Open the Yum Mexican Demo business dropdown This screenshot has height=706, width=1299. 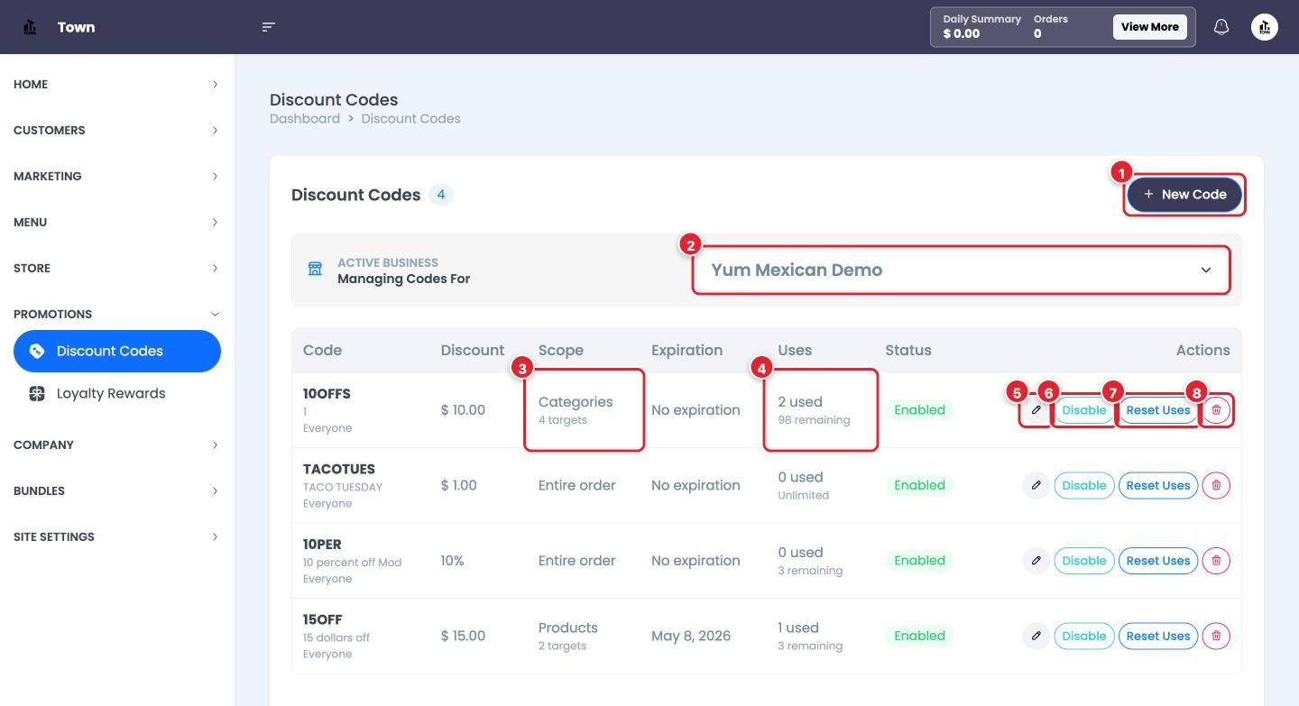point(961,270)
